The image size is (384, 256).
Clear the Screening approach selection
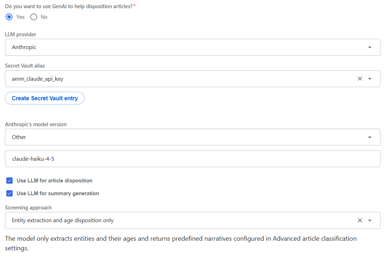tap(360, 220)
